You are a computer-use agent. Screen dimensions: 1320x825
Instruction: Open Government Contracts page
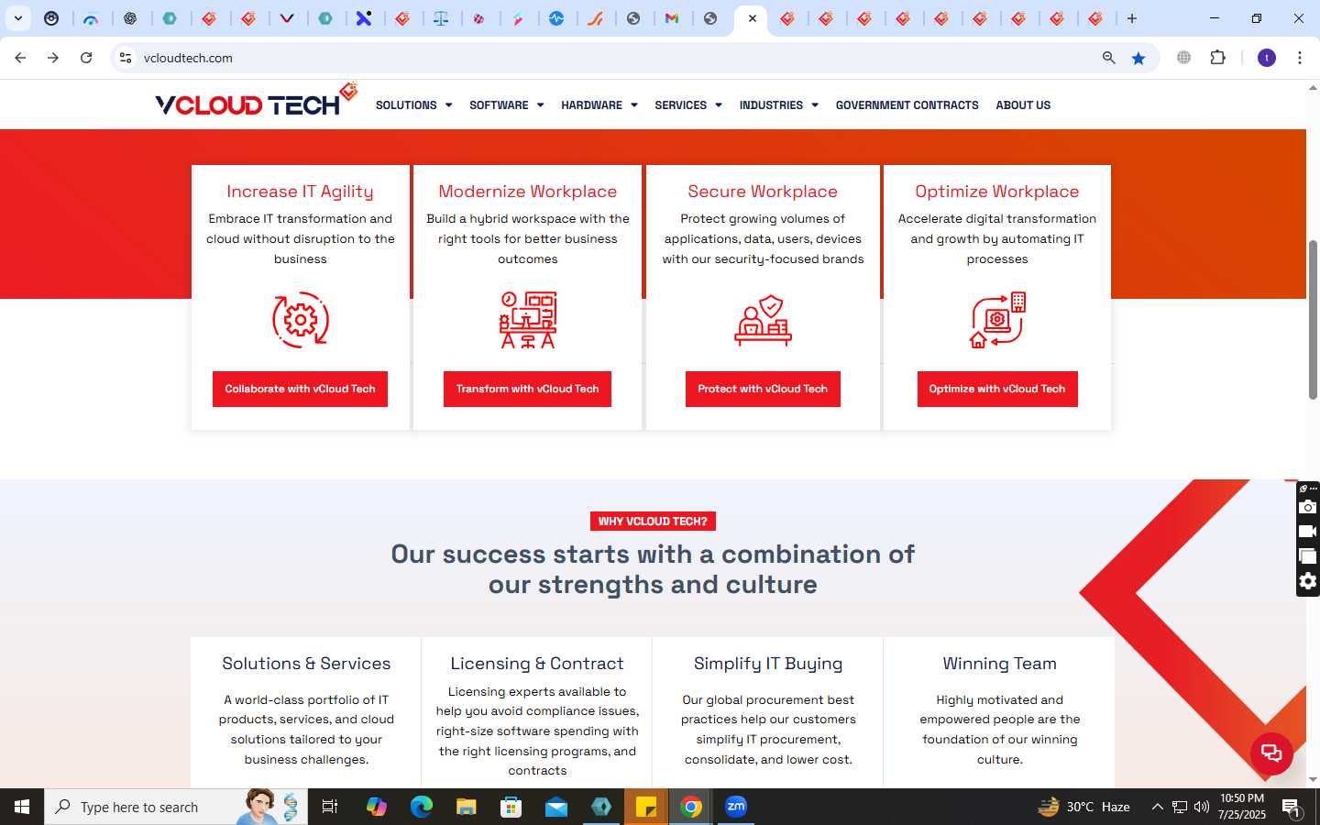click(x=907, y=105)
